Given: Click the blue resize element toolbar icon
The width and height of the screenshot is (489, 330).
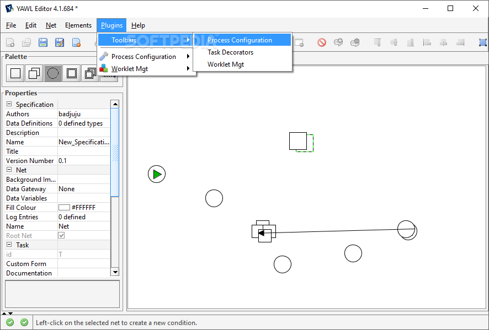Looking at the screenshot, I should tap(483, 42).
